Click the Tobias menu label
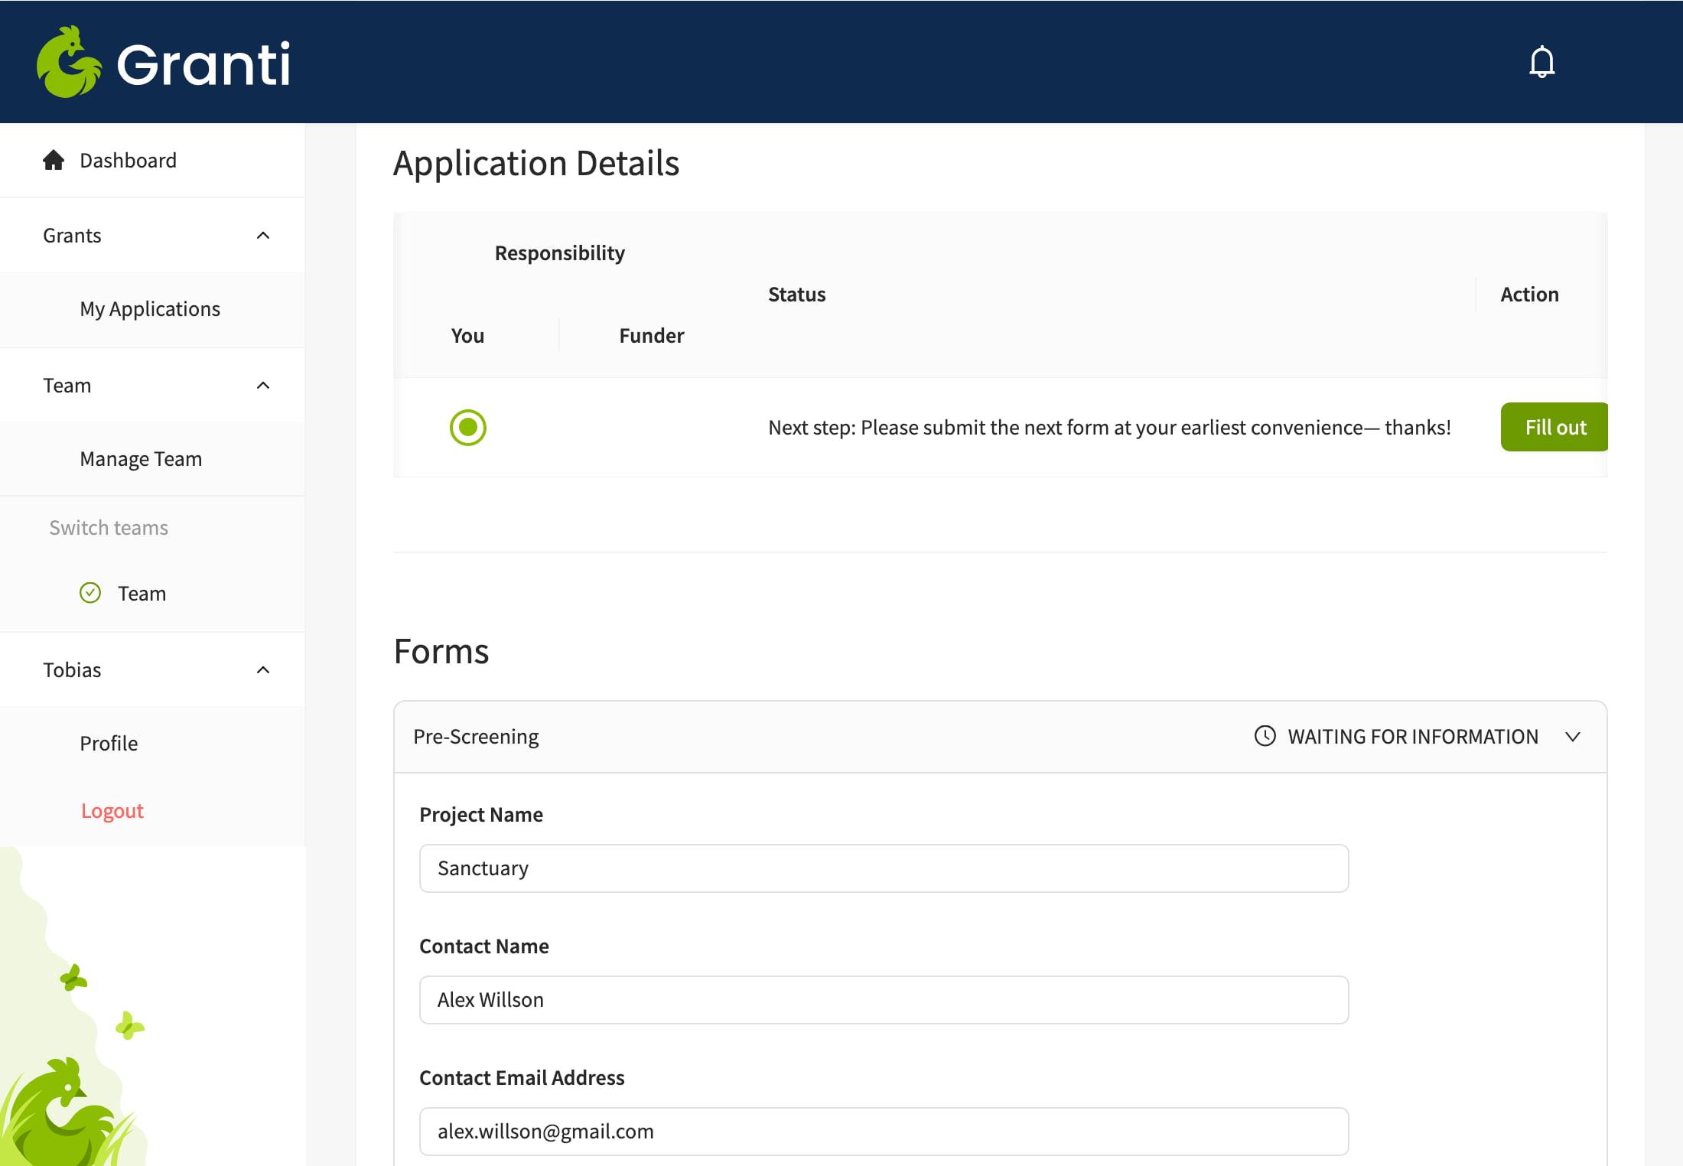The width and height of the screenshot is (1683, 1166). 72,669
